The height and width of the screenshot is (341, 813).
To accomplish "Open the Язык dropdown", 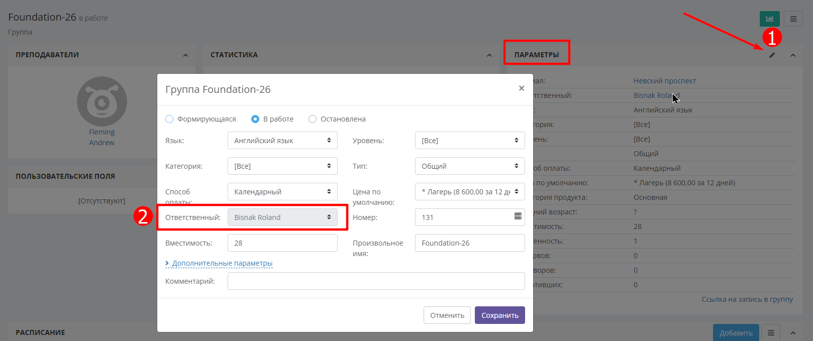I will pos(282,141).
